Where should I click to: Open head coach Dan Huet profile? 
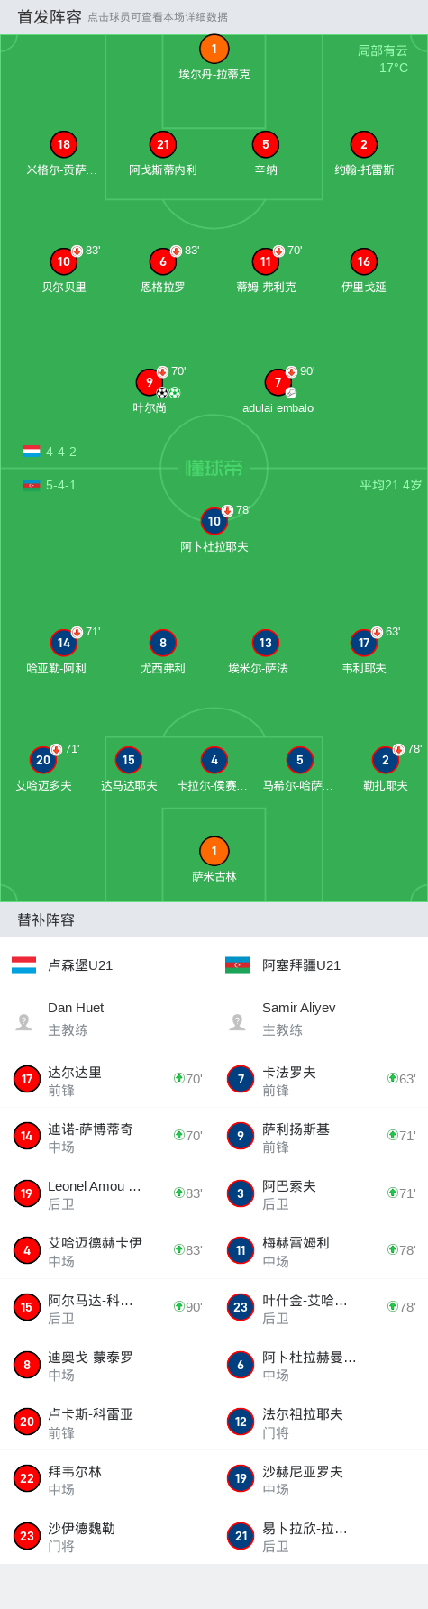[x=106, y=1019]
